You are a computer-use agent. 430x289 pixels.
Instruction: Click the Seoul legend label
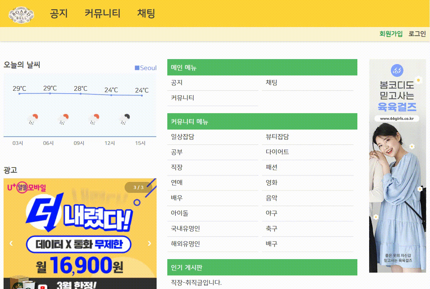coord(148,68)
